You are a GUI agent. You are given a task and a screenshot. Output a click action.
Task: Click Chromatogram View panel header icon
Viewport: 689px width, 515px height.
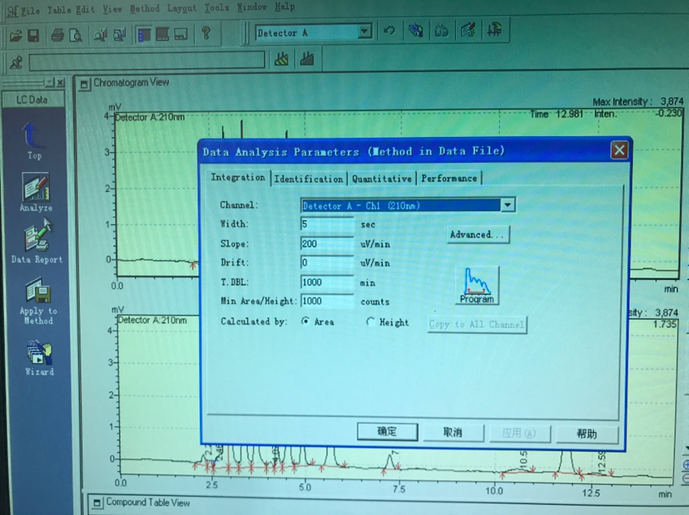(x=84, y=85)
